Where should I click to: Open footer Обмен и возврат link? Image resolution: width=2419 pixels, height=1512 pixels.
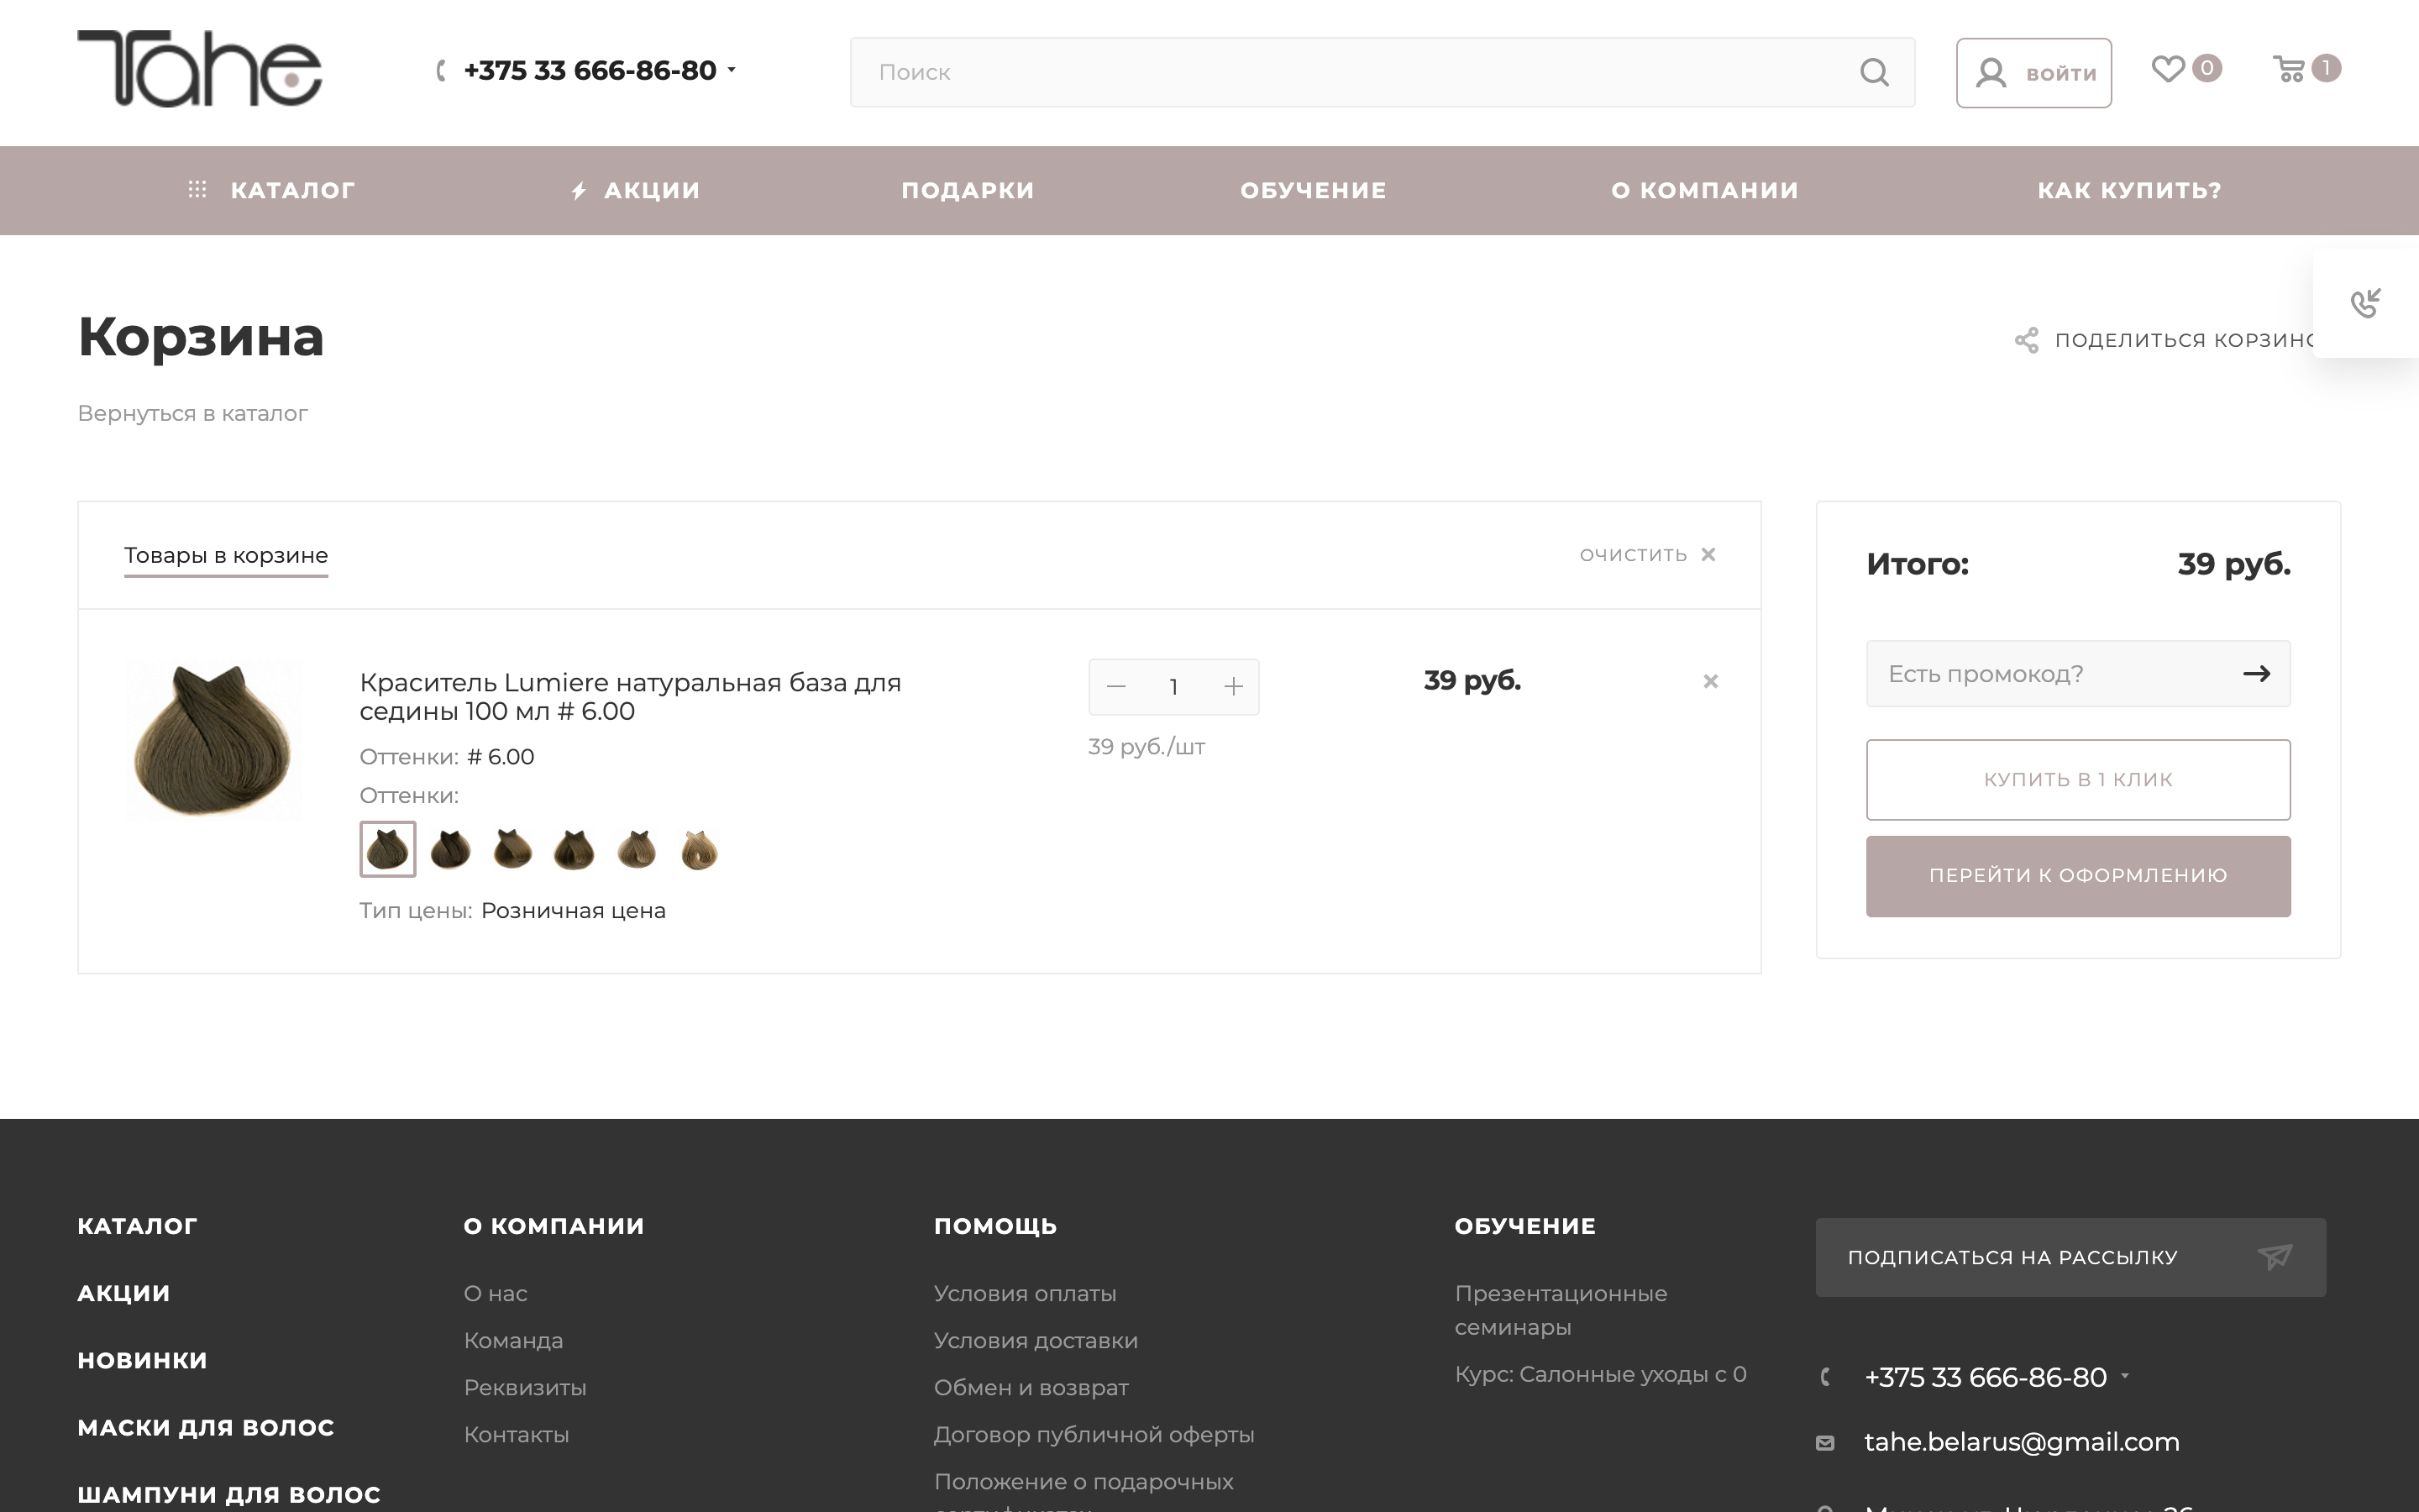pyautogui.click(x=1031, y=1387)
